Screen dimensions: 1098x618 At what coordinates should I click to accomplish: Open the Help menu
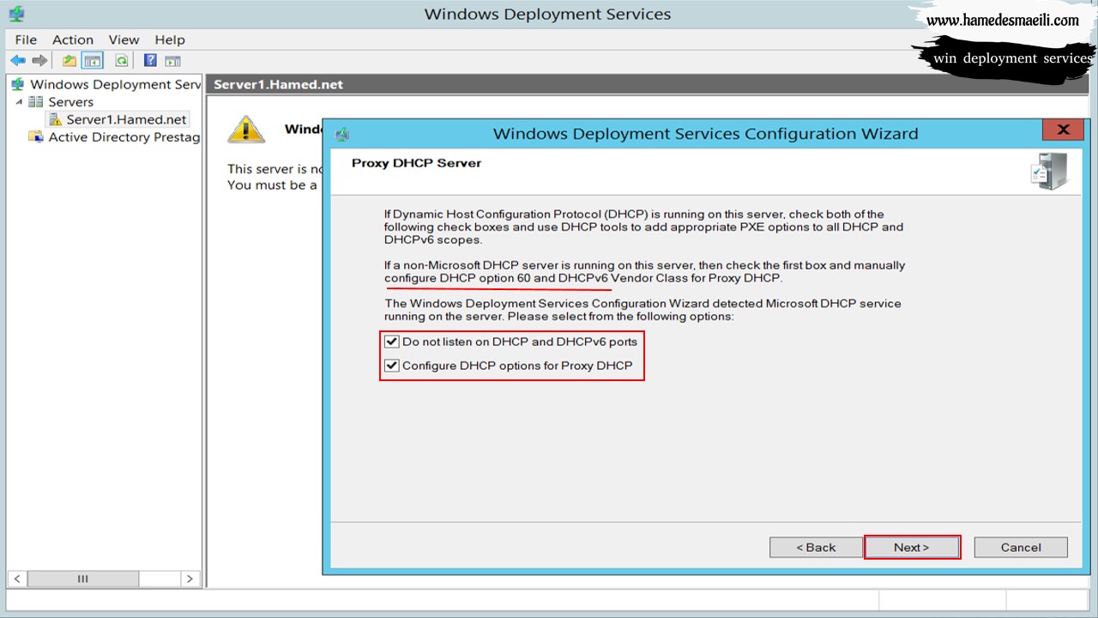[x=170, y=39]
